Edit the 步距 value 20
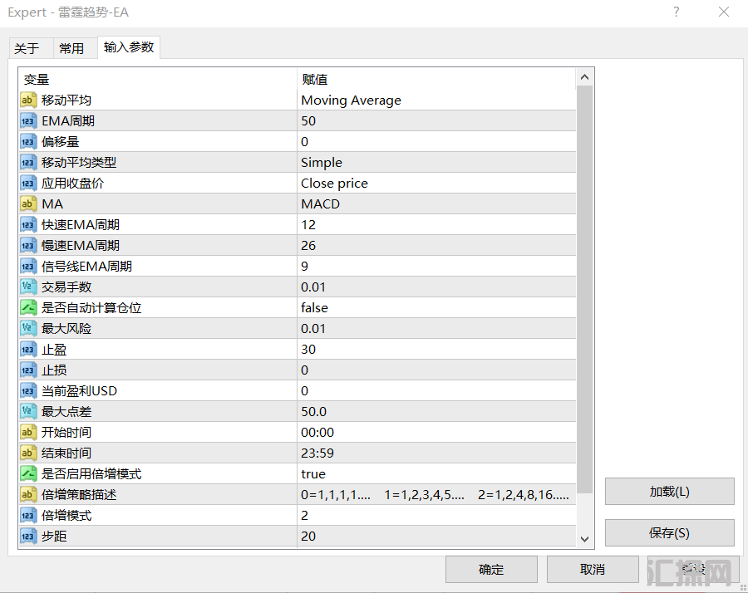The height and width of the screenshot is (593, 748). point(436,537)
